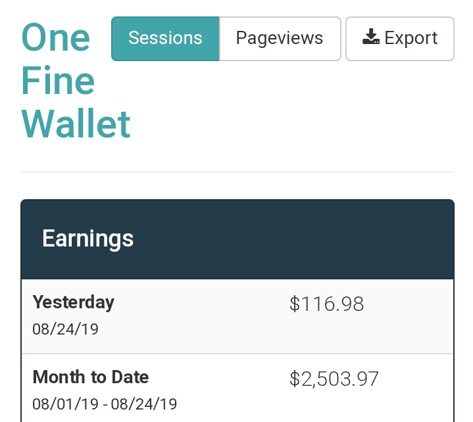Select the Yesterday earnings label
Viewport: 473px width, 422px height.
[73, 302]
